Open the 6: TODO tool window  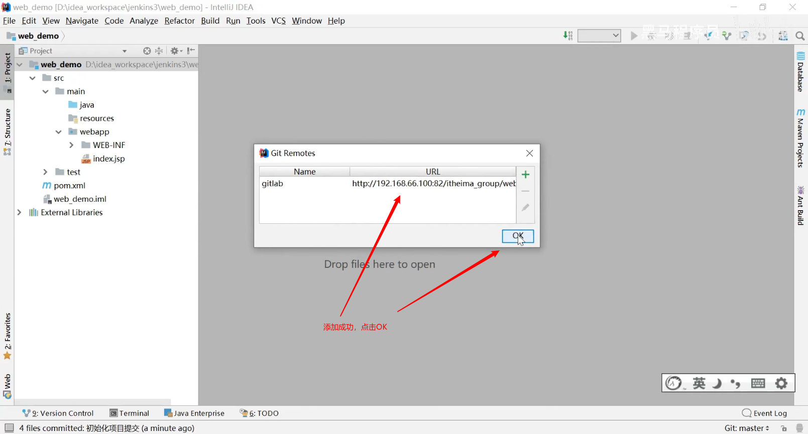[259, 413]
